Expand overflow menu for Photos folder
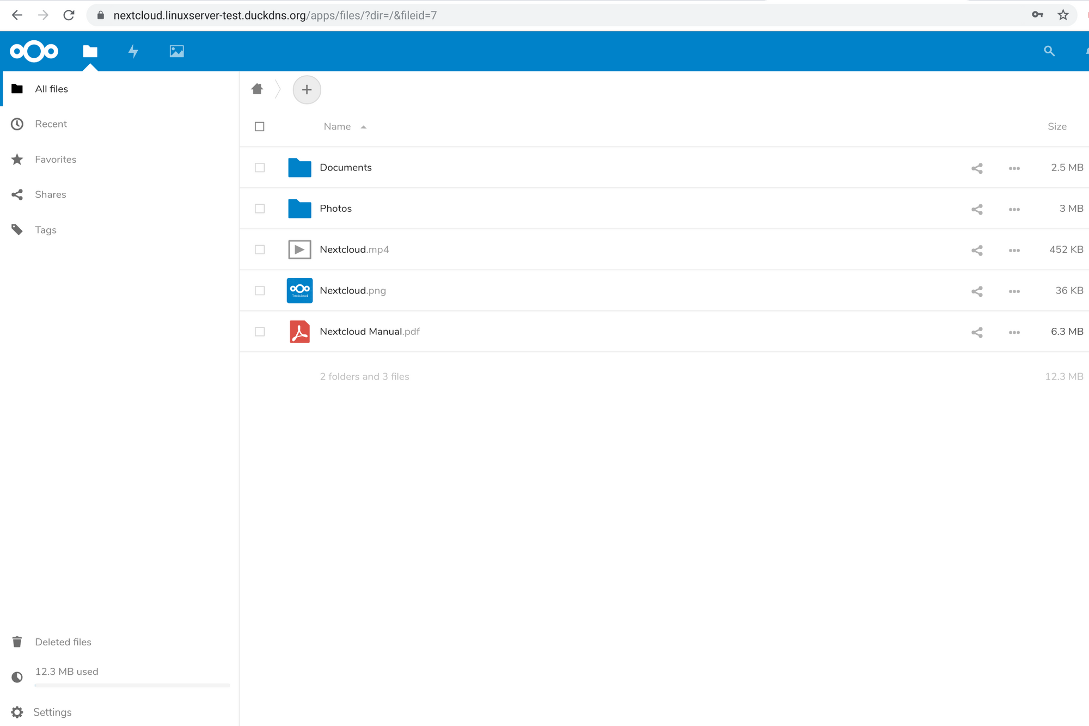 pos(1014,208)
